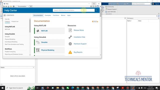Split Help view left and right
The height and width of the screenshot is (90, 160).
tap(93, 6)
